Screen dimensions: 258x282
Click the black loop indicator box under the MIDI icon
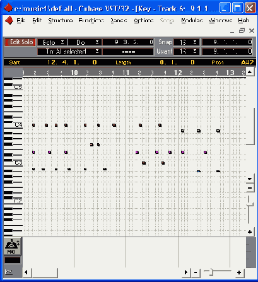13,260
